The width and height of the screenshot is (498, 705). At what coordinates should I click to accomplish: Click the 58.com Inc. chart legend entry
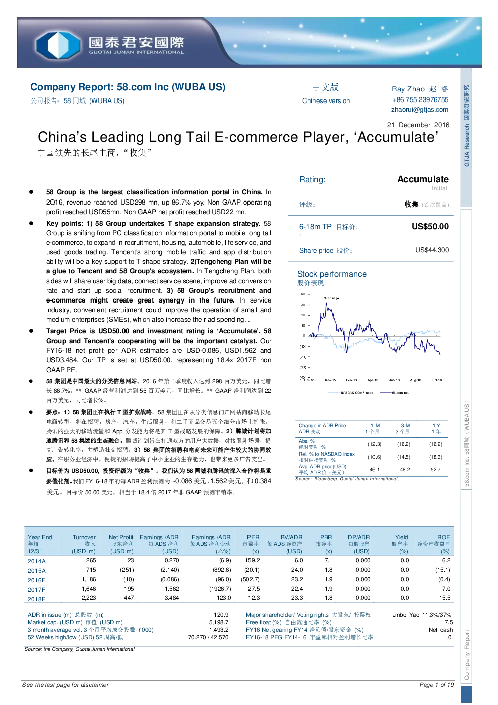[x=394, y=393]
